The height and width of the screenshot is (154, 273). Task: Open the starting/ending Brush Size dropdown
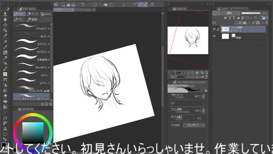point(194,125)
